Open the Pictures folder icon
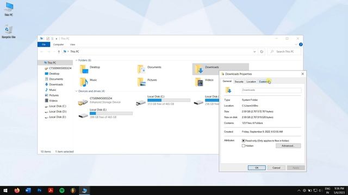The height and width of the screenshot is (195, 348). click(x=141, y=82)
